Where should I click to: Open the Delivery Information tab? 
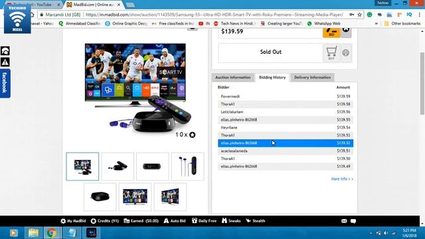(312, 78)
